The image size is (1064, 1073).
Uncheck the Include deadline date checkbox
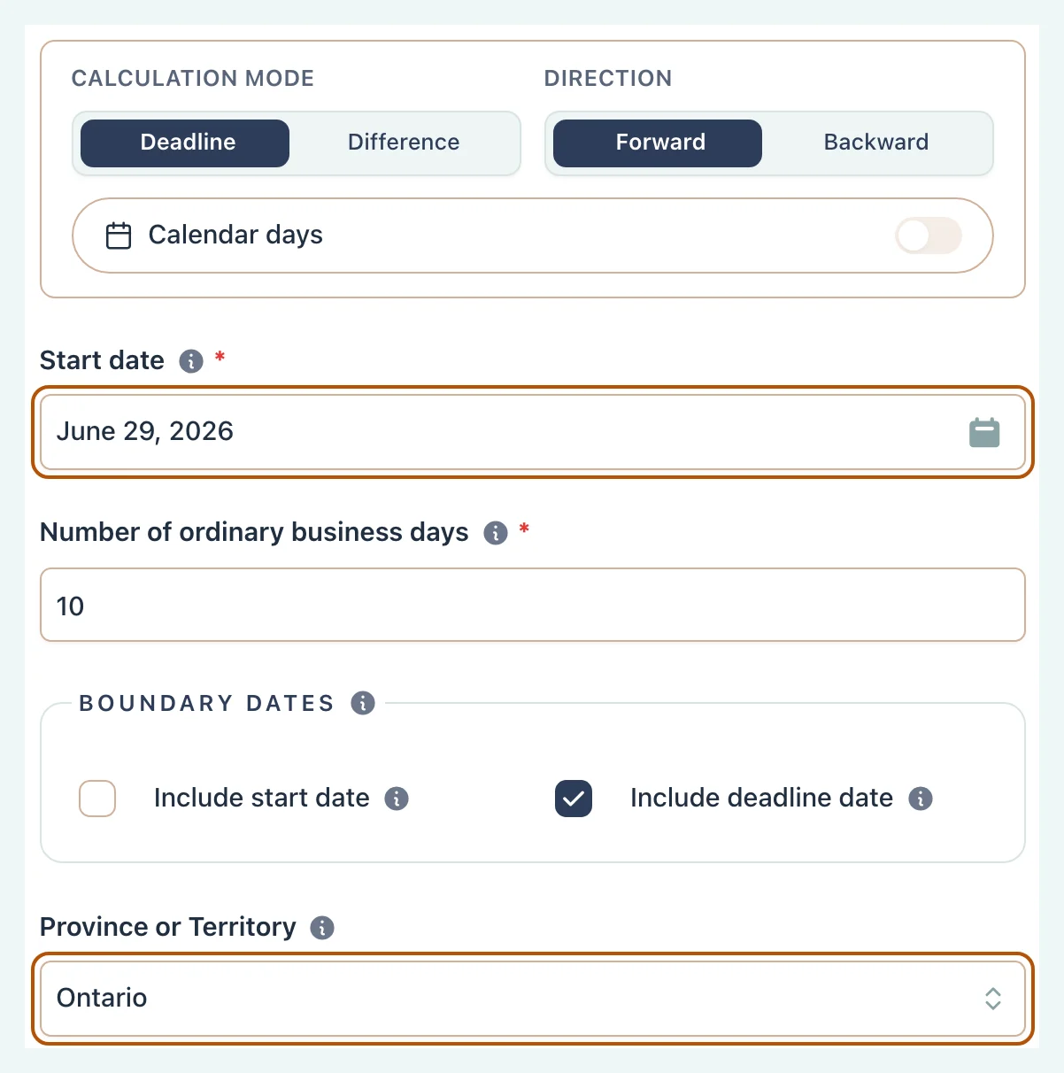click(x=574, y=799)
